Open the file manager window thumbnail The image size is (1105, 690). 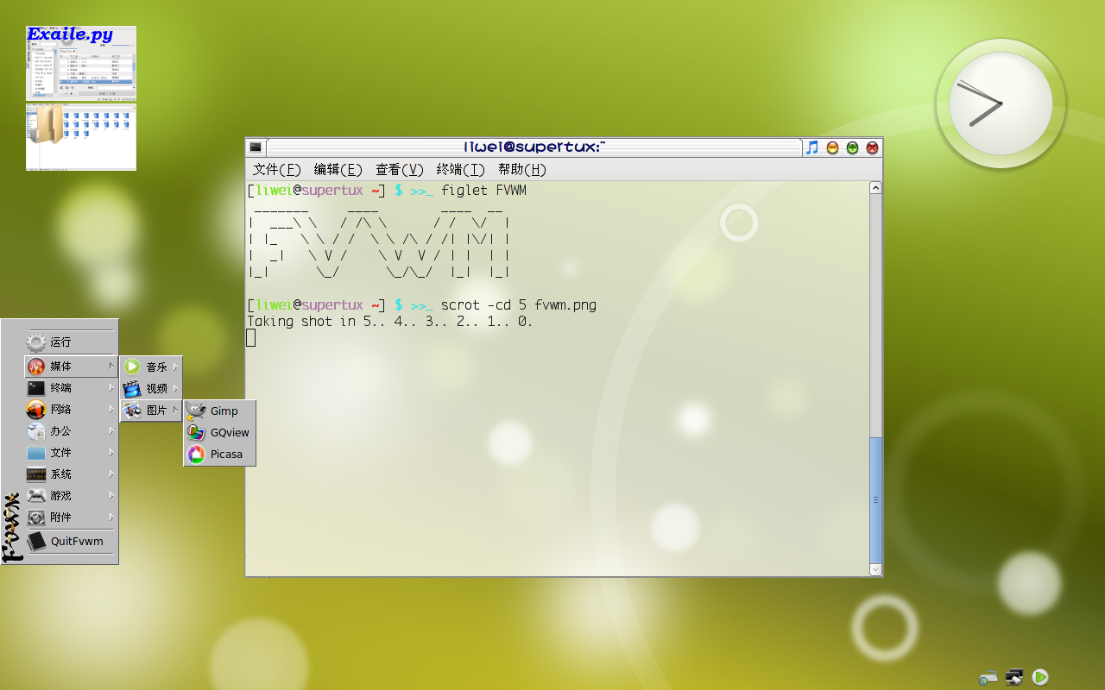[x=81, y=137]
